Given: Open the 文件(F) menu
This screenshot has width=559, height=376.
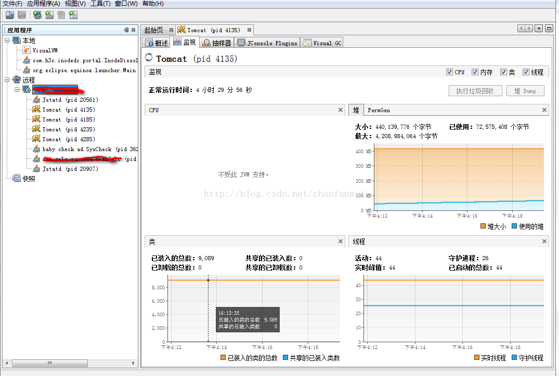Looking at the screenshot, I should tap(12, 4).
